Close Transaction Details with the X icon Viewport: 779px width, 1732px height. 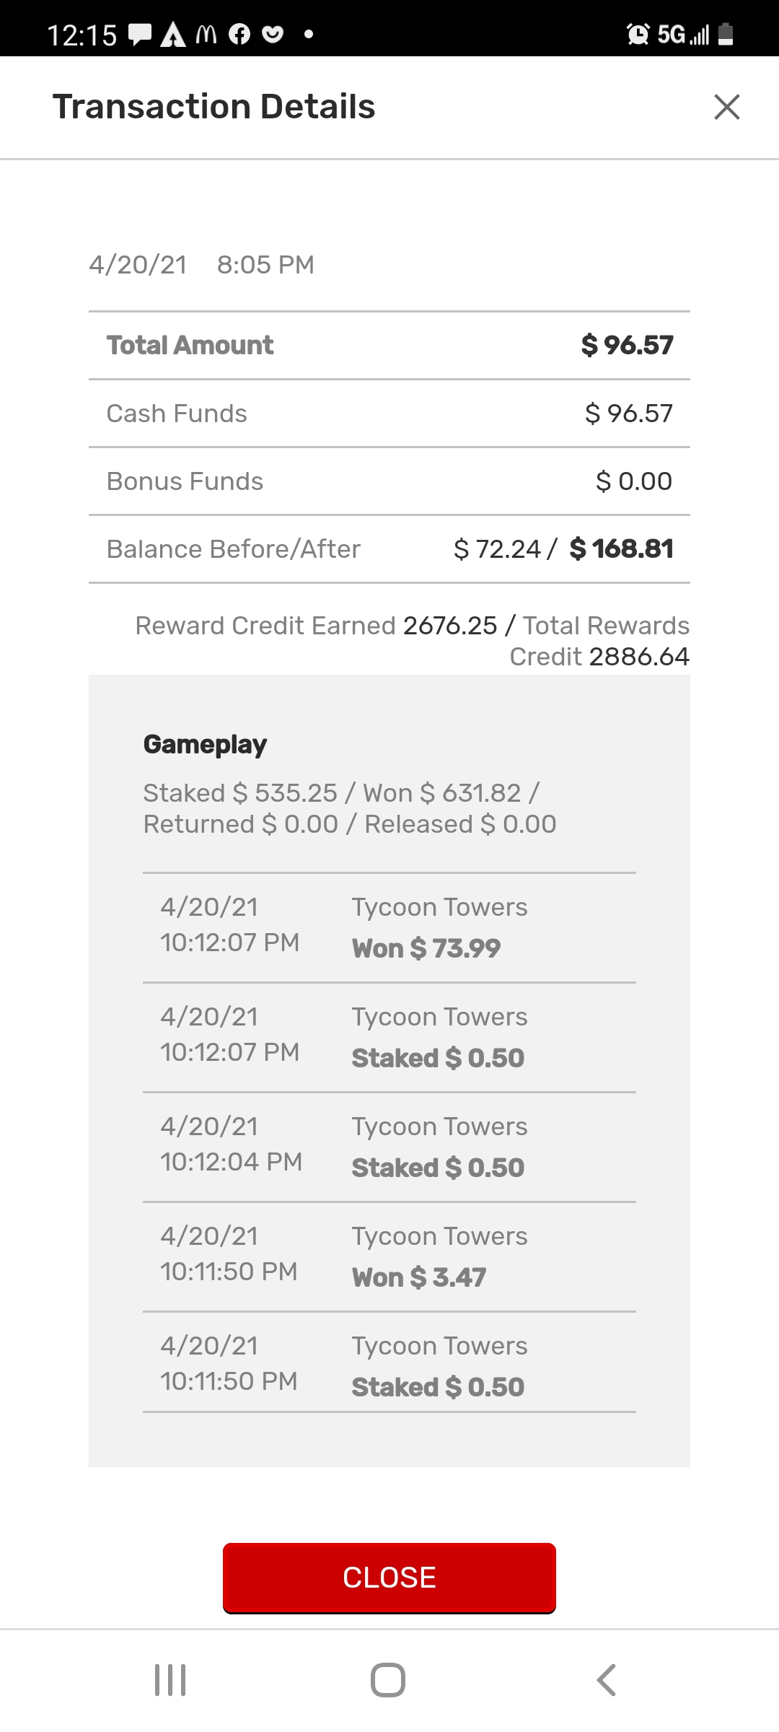tap(726, 107)
